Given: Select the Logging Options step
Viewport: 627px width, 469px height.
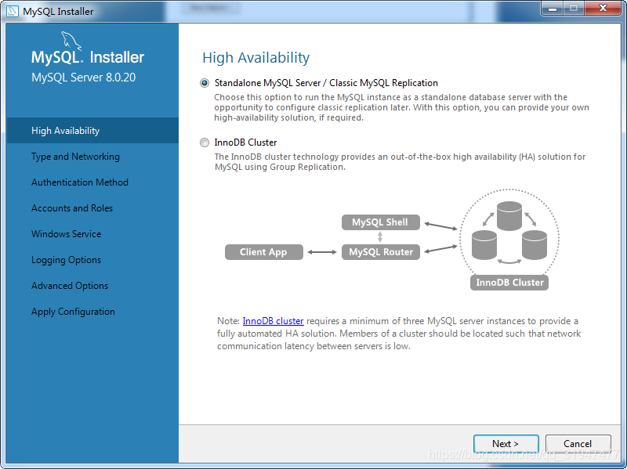Looking at the screenshot, I should (67, 260).
